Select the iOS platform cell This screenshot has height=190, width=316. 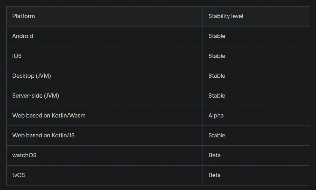click(17, 56)
